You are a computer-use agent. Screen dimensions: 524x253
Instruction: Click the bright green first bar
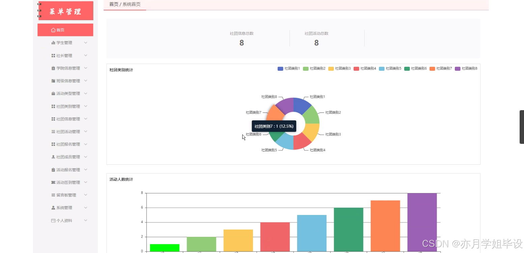[x=164, y=248]
